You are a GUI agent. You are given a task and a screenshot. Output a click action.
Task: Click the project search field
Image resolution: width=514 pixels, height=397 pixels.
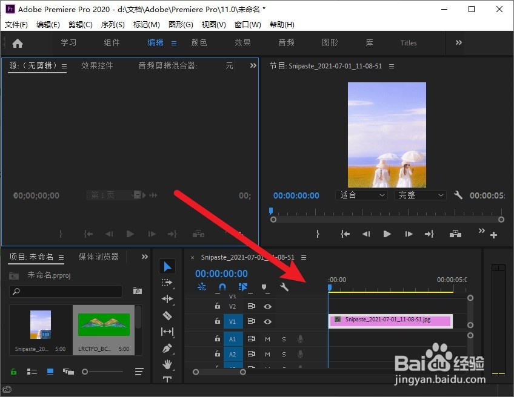66,291
